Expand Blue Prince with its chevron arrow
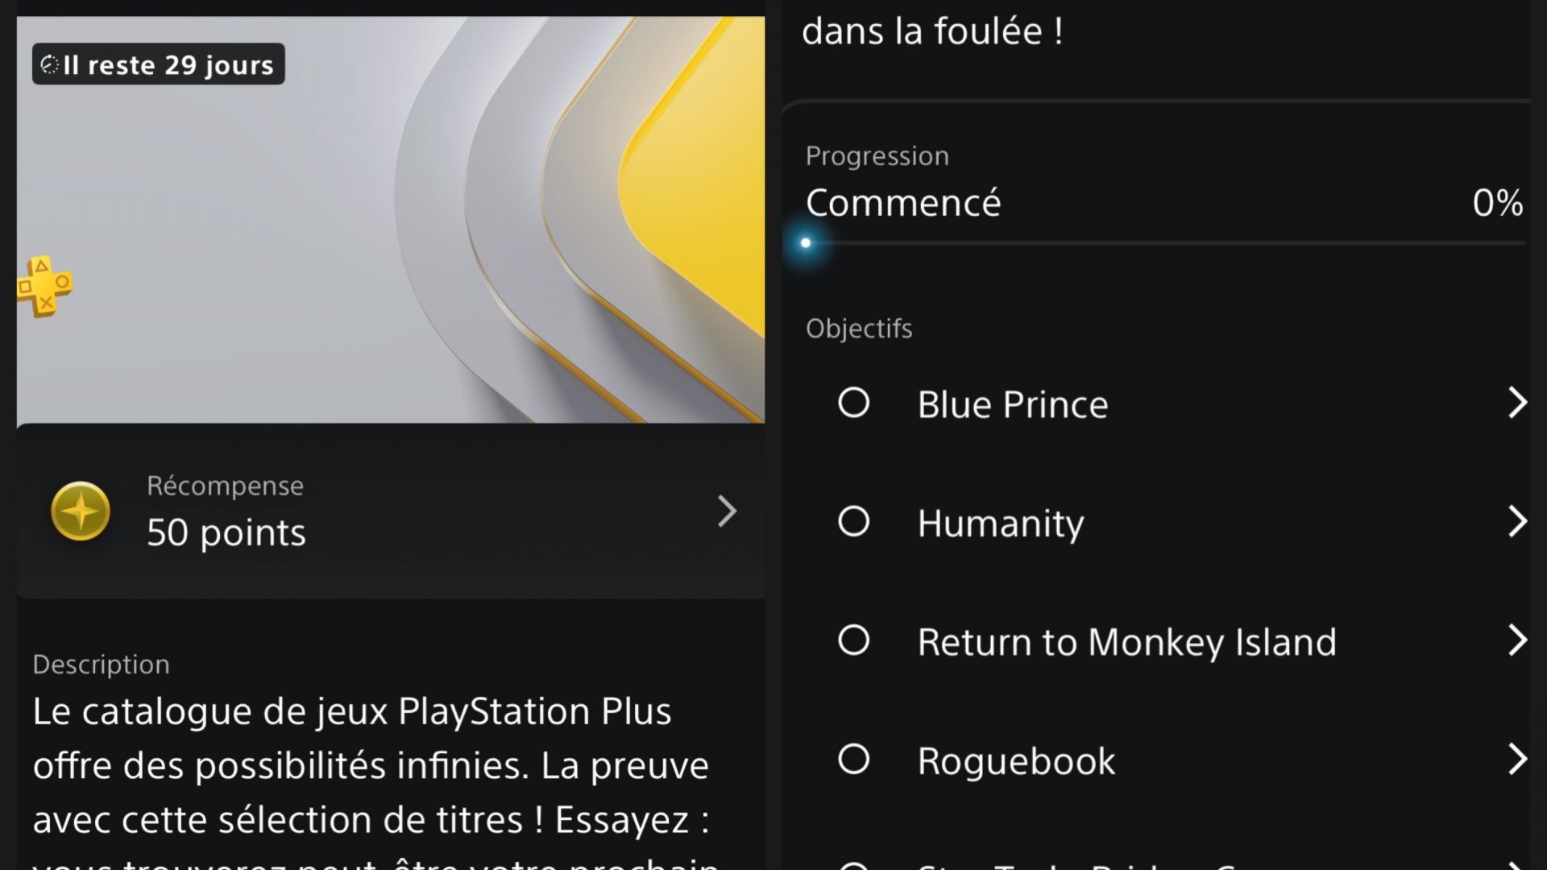Image resolution: width=1547 pixels, height=870 pixels. (1517, 403)
